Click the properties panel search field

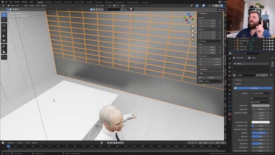coord(251,53)
